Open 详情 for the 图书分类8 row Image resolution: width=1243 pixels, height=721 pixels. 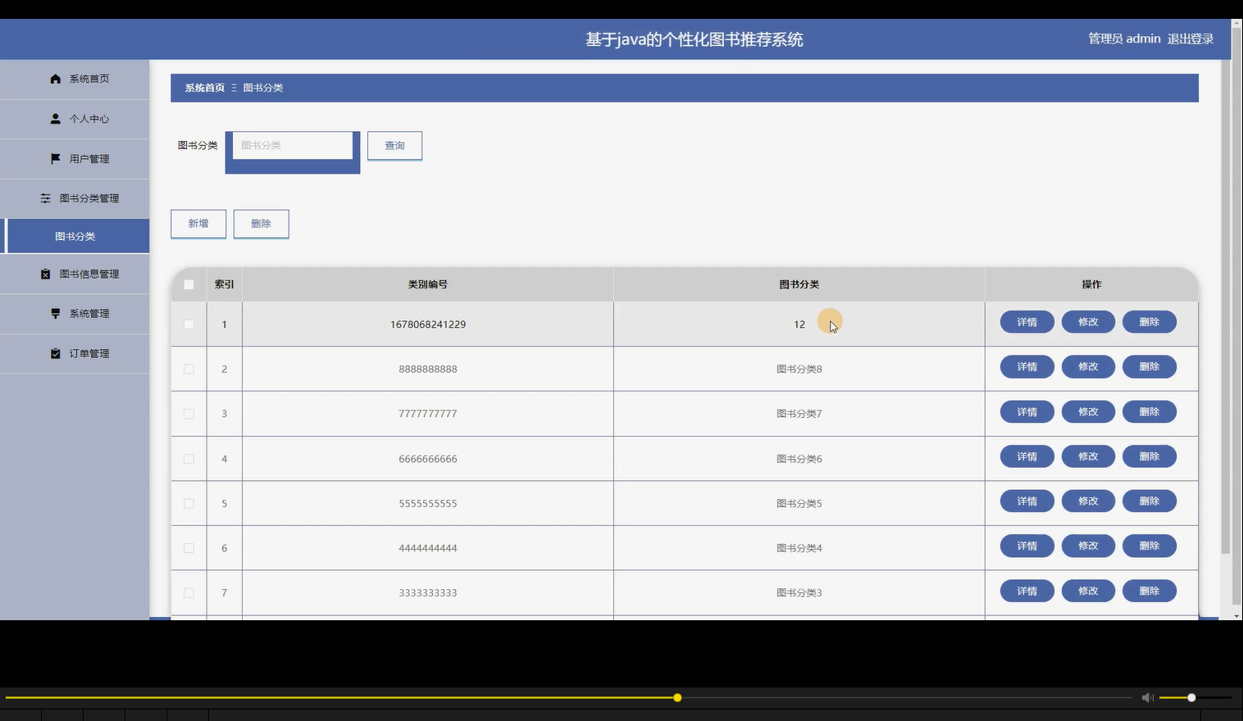click(x=1026, y=366)
